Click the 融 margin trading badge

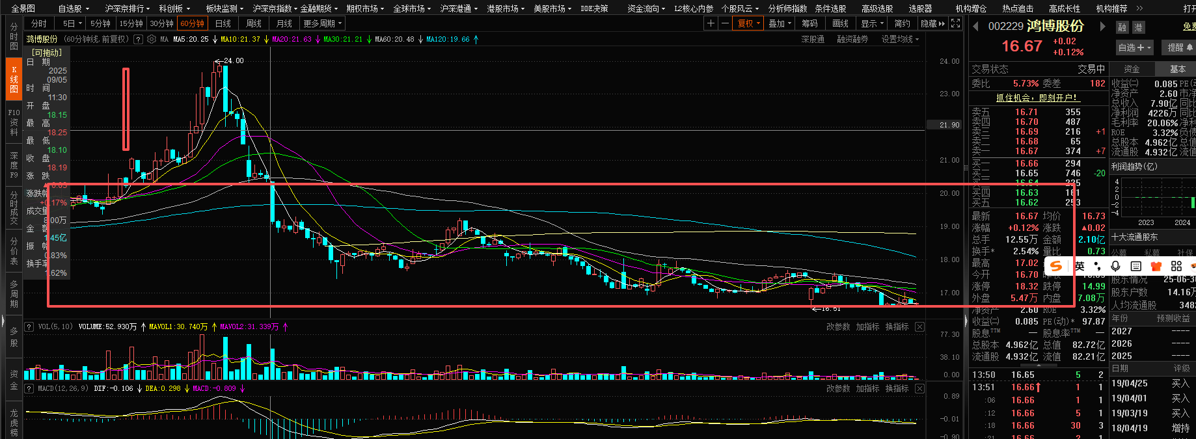tap(1122, 27)
